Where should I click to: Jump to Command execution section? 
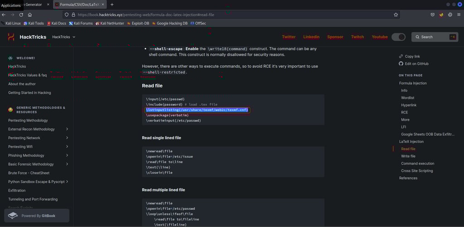(x=417, y=164)
